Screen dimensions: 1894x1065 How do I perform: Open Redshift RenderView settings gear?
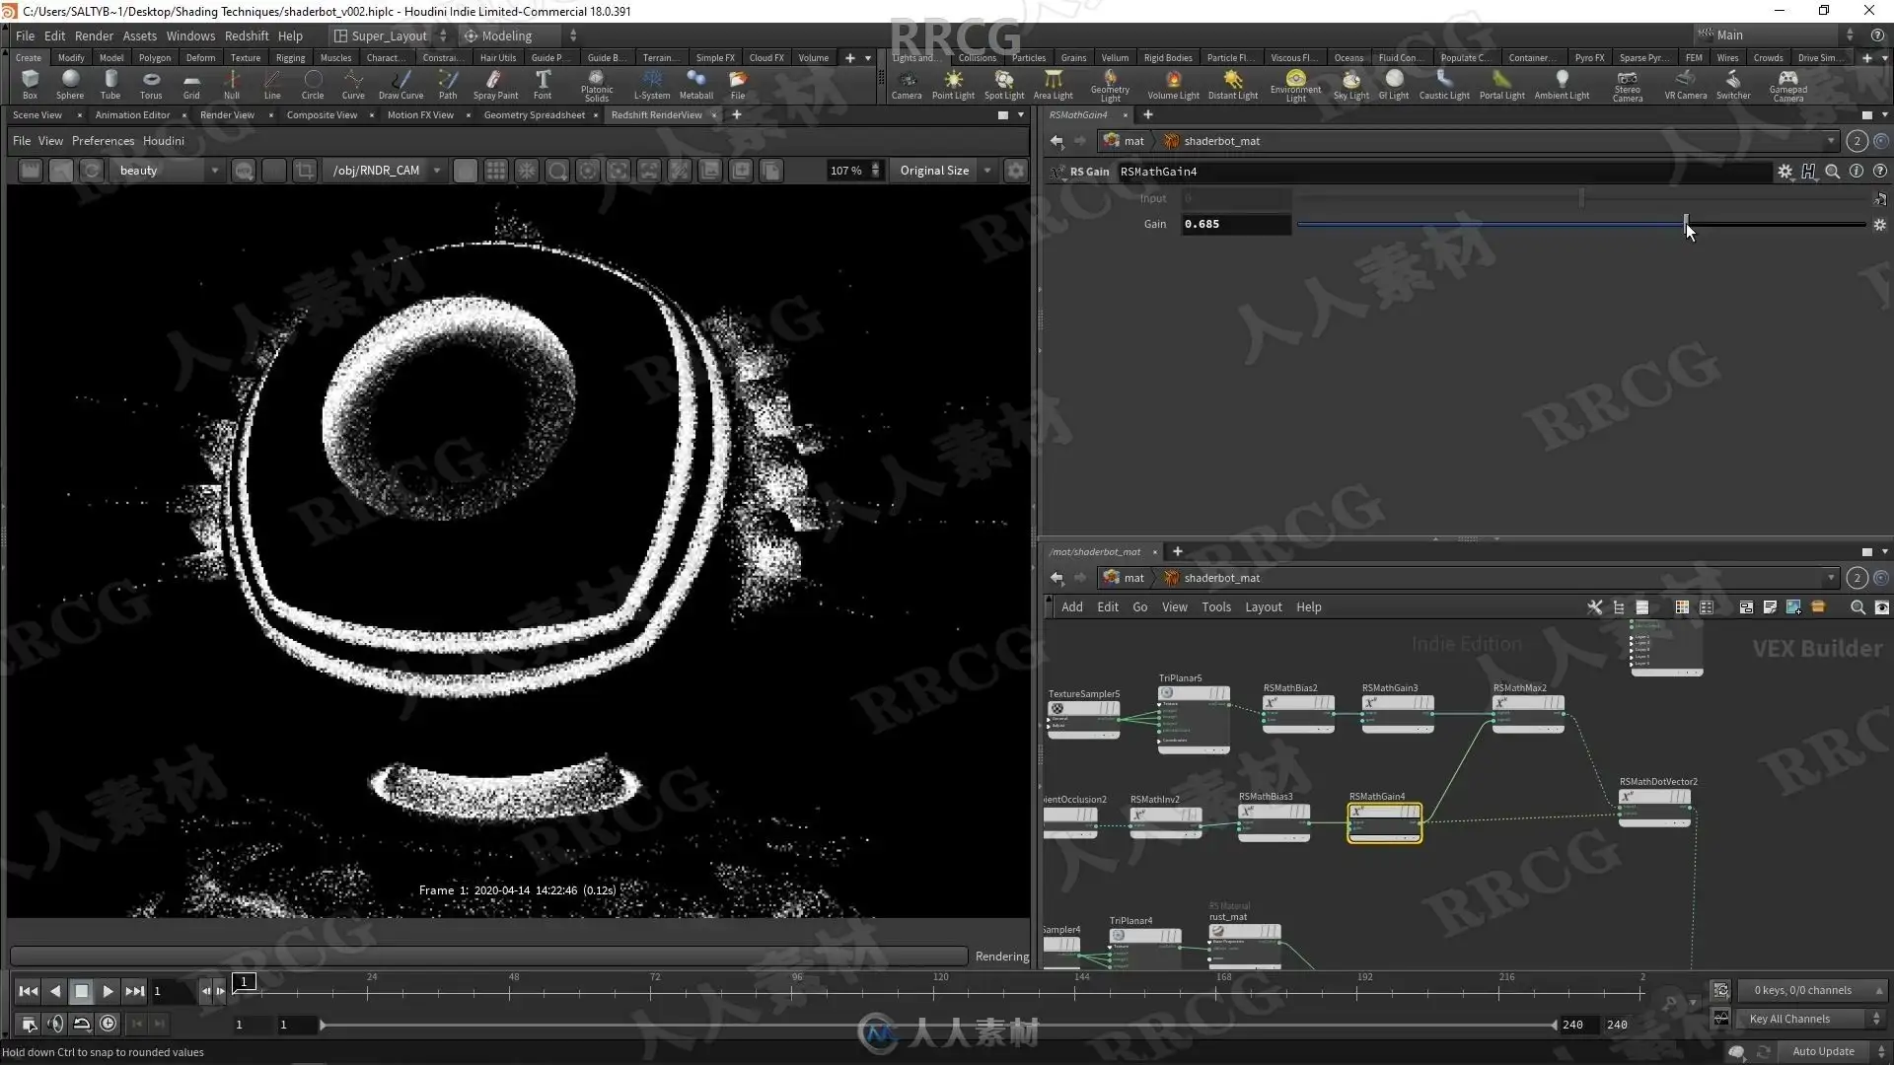pos(1015,171)
